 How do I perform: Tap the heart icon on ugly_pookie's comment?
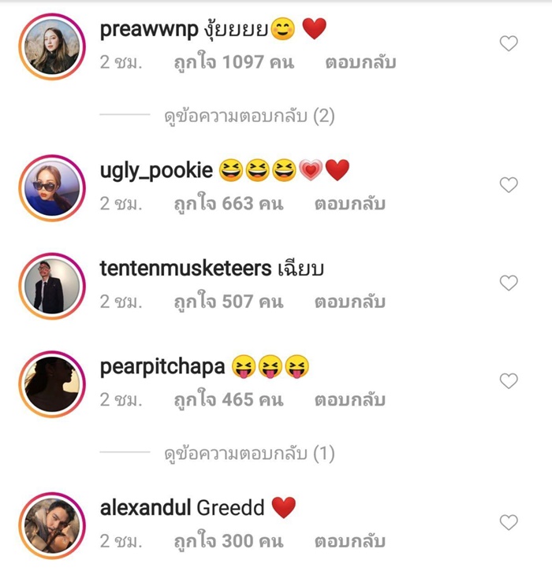[x=509, y=185]
